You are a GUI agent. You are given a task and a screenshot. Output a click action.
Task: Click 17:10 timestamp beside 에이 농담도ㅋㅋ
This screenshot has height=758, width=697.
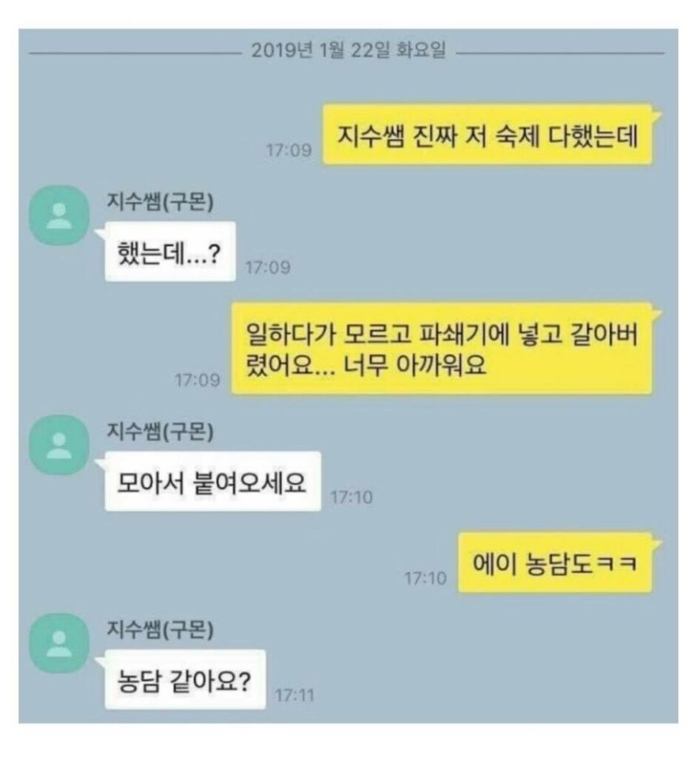pos(425,578)
